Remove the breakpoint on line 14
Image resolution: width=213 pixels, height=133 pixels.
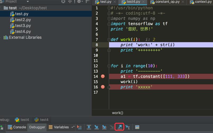point(103,76)
